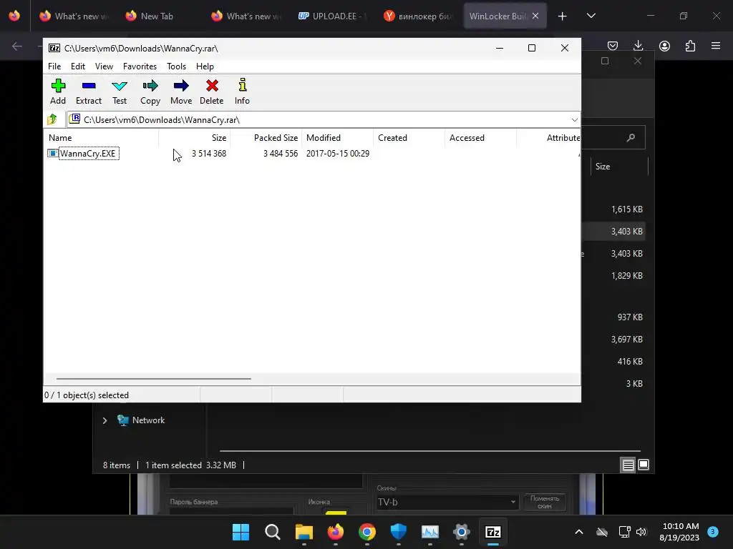733x549 pixels.
Task: Open the Favorites menu
Action: click(140, 66)
